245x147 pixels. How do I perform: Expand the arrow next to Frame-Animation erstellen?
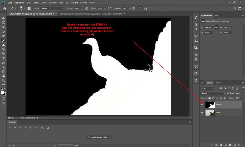112,137
